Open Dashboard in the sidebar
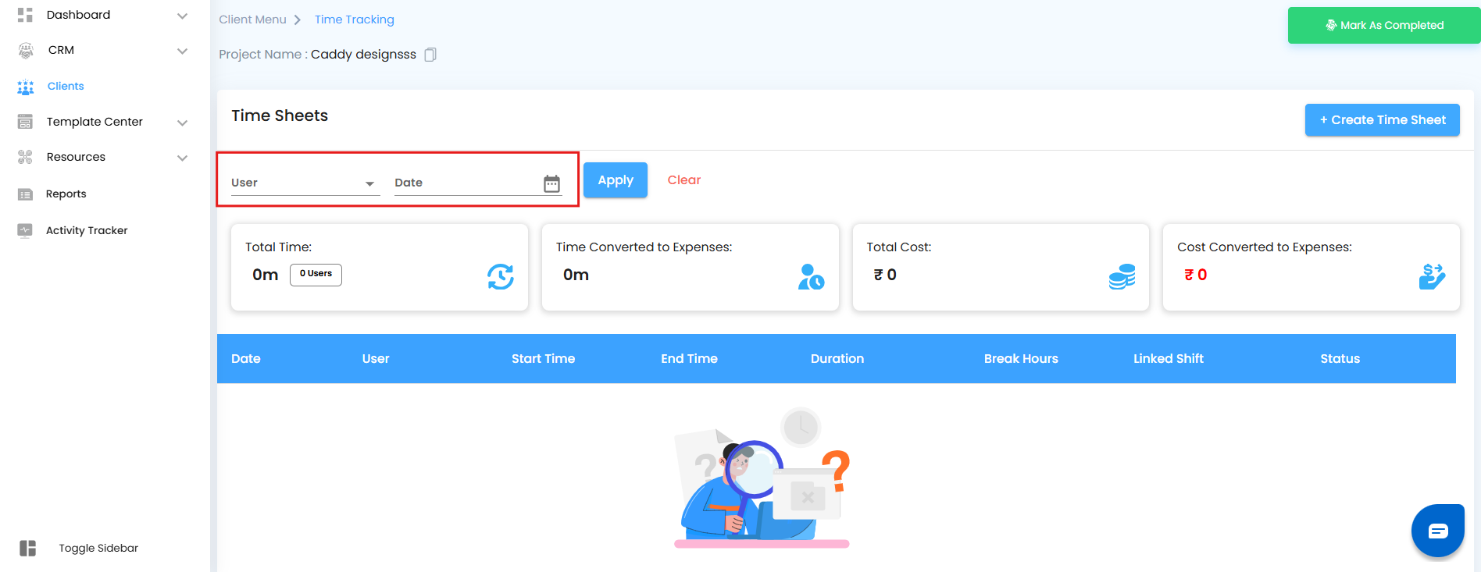 pyautogui.click(x=78, y=15)
